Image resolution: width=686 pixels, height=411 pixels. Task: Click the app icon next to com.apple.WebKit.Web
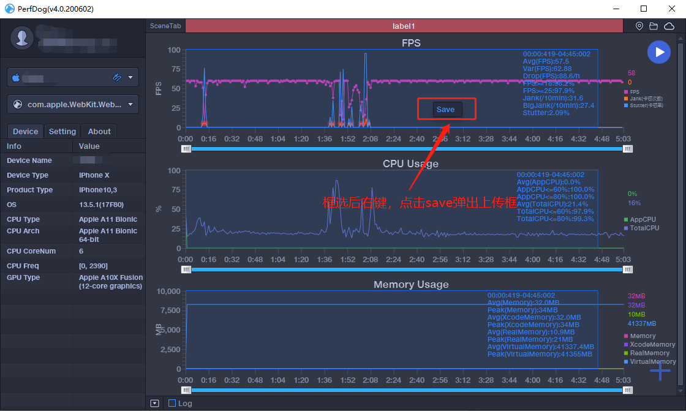point(18,104)
